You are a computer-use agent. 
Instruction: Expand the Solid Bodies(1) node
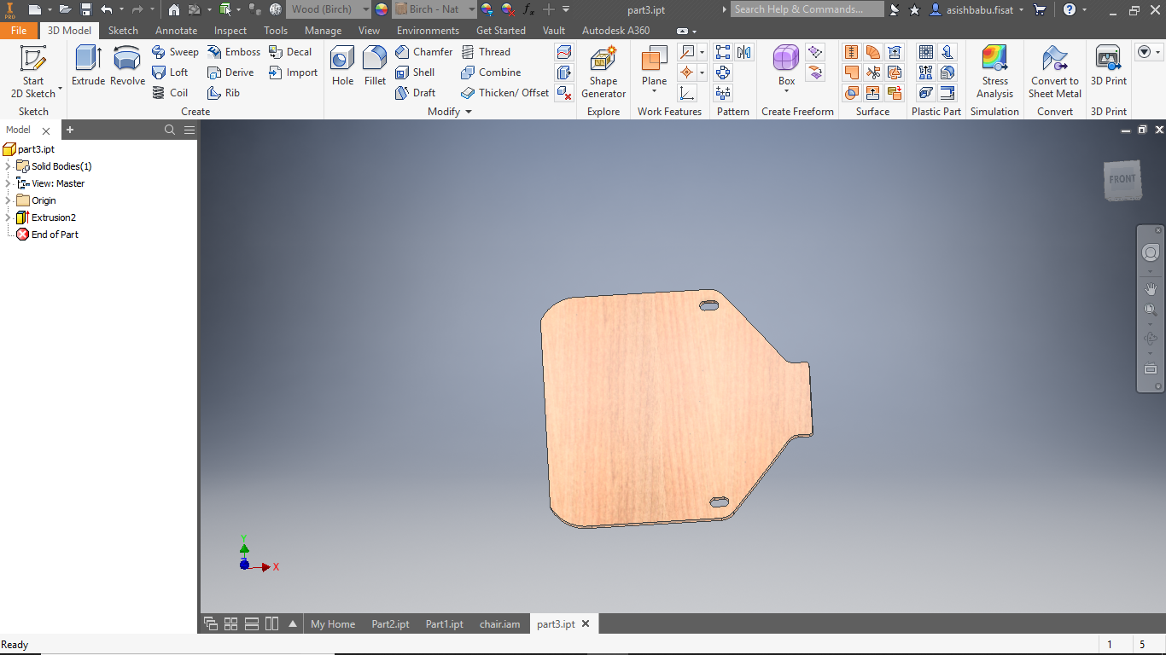click(9, 166)
